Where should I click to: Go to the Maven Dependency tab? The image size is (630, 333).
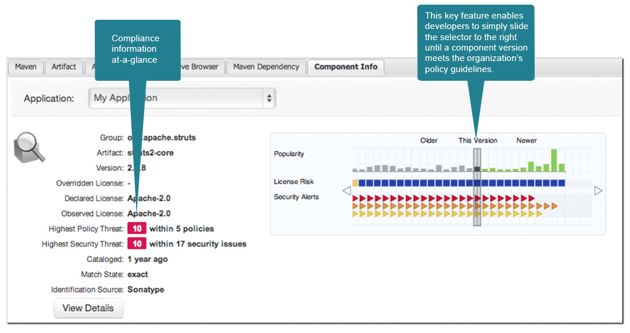coord(266,67)
